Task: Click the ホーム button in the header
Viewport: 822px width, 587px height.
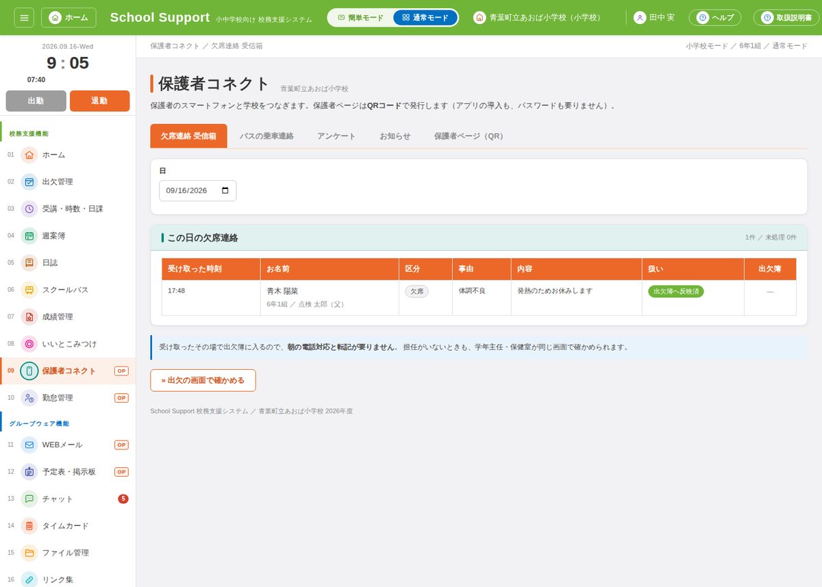Action: coord(68,17)
